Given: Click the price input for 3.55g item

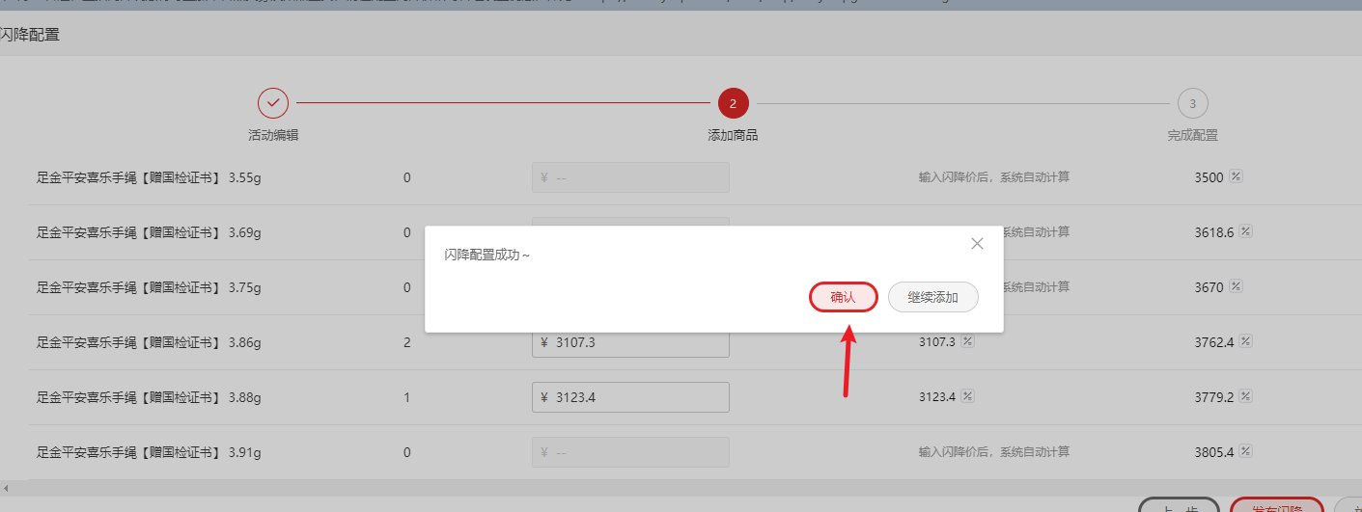Looking at the screenshot, I should tap(630, 177).
